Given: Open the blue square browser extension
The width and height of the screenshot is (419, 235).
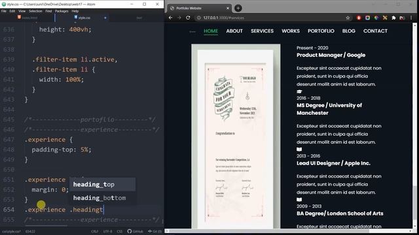Looking at the screenshot, I should [367, 18].
